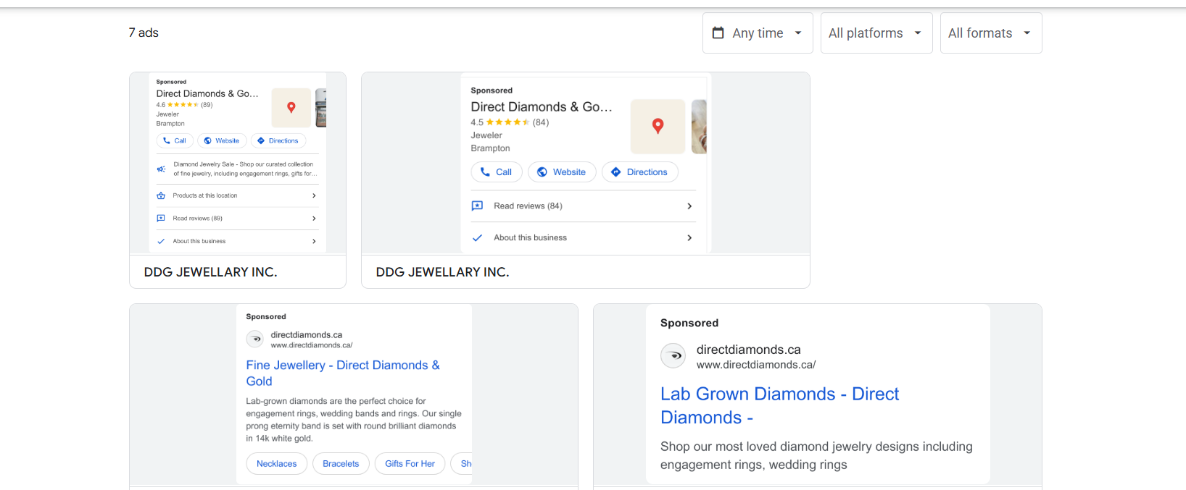This screenshot has height=490, width=1186.
Task: Click map pin thumbnail in the 4.6-rated ad
Action: point(291,108)
